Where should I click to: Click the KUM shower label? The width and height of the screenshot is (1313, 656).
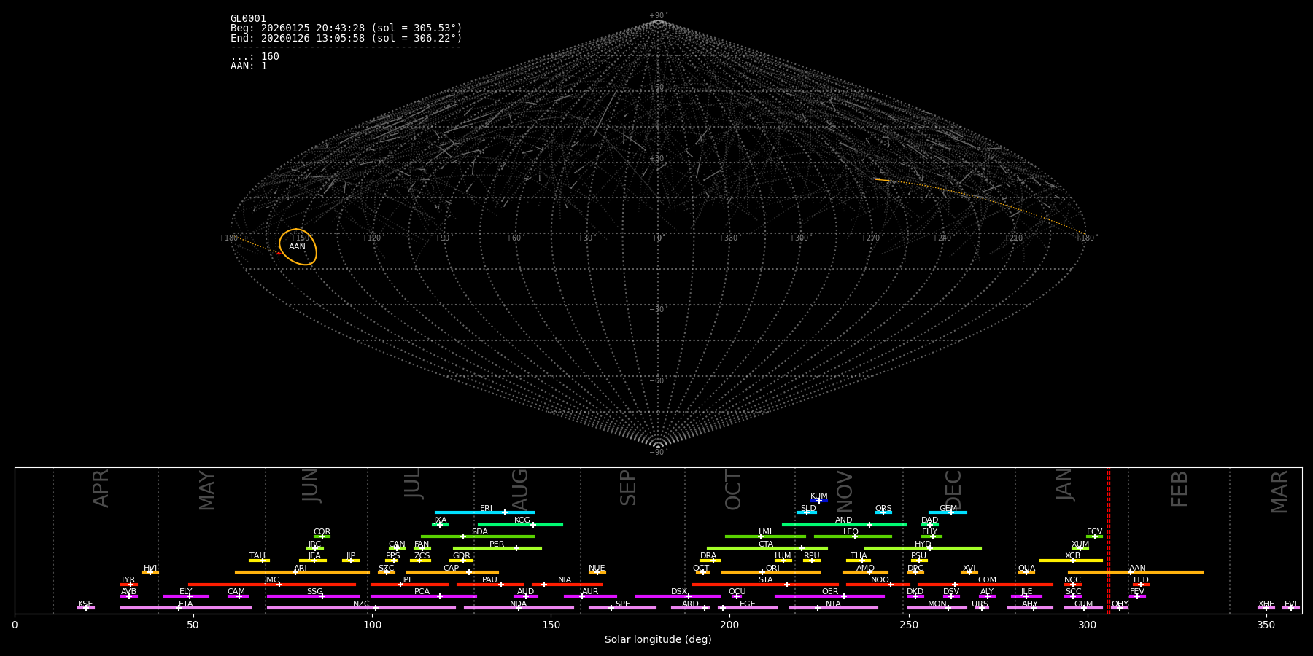pos(819,496)
